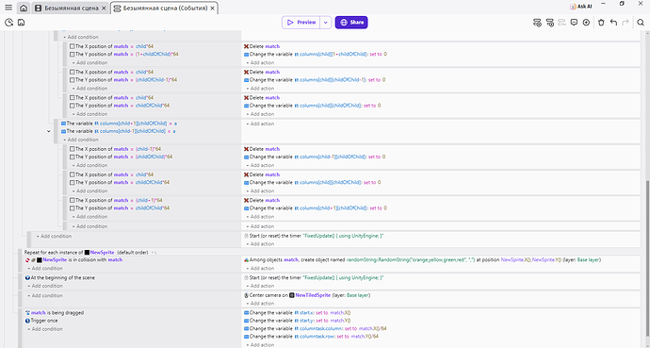
Task: Click the NewTiledSprite object name in Center camera
Action: pyautogui.click(x=313, y=295)
